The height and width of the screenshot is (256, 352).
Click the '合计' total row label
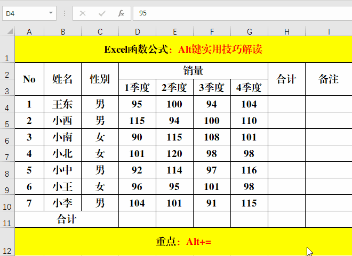(x=67, y=219)
